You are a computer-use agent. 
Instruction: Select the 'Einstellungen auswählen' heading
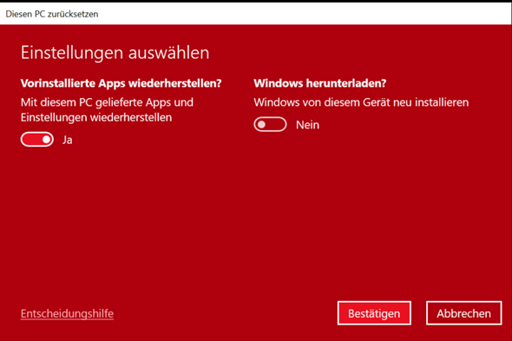115,53
